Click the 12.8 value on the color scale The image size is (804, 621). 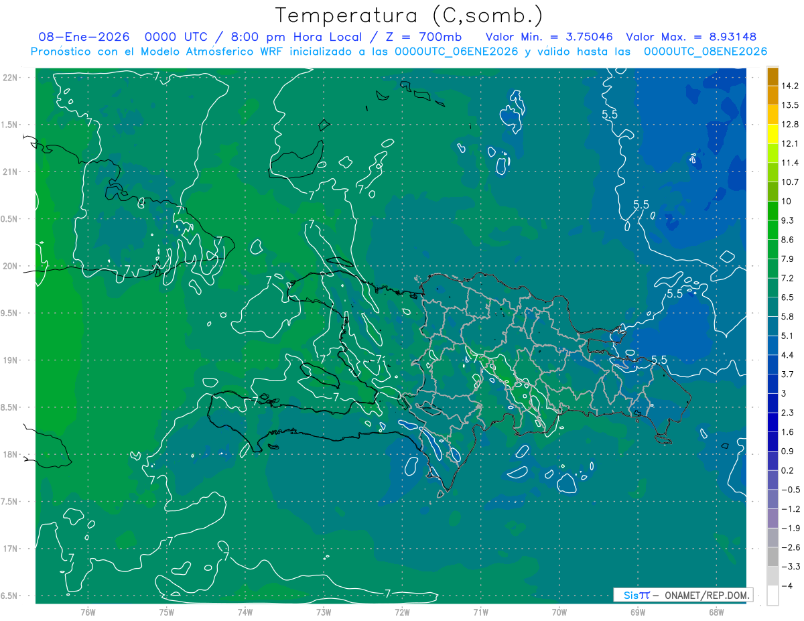point(789,125)
